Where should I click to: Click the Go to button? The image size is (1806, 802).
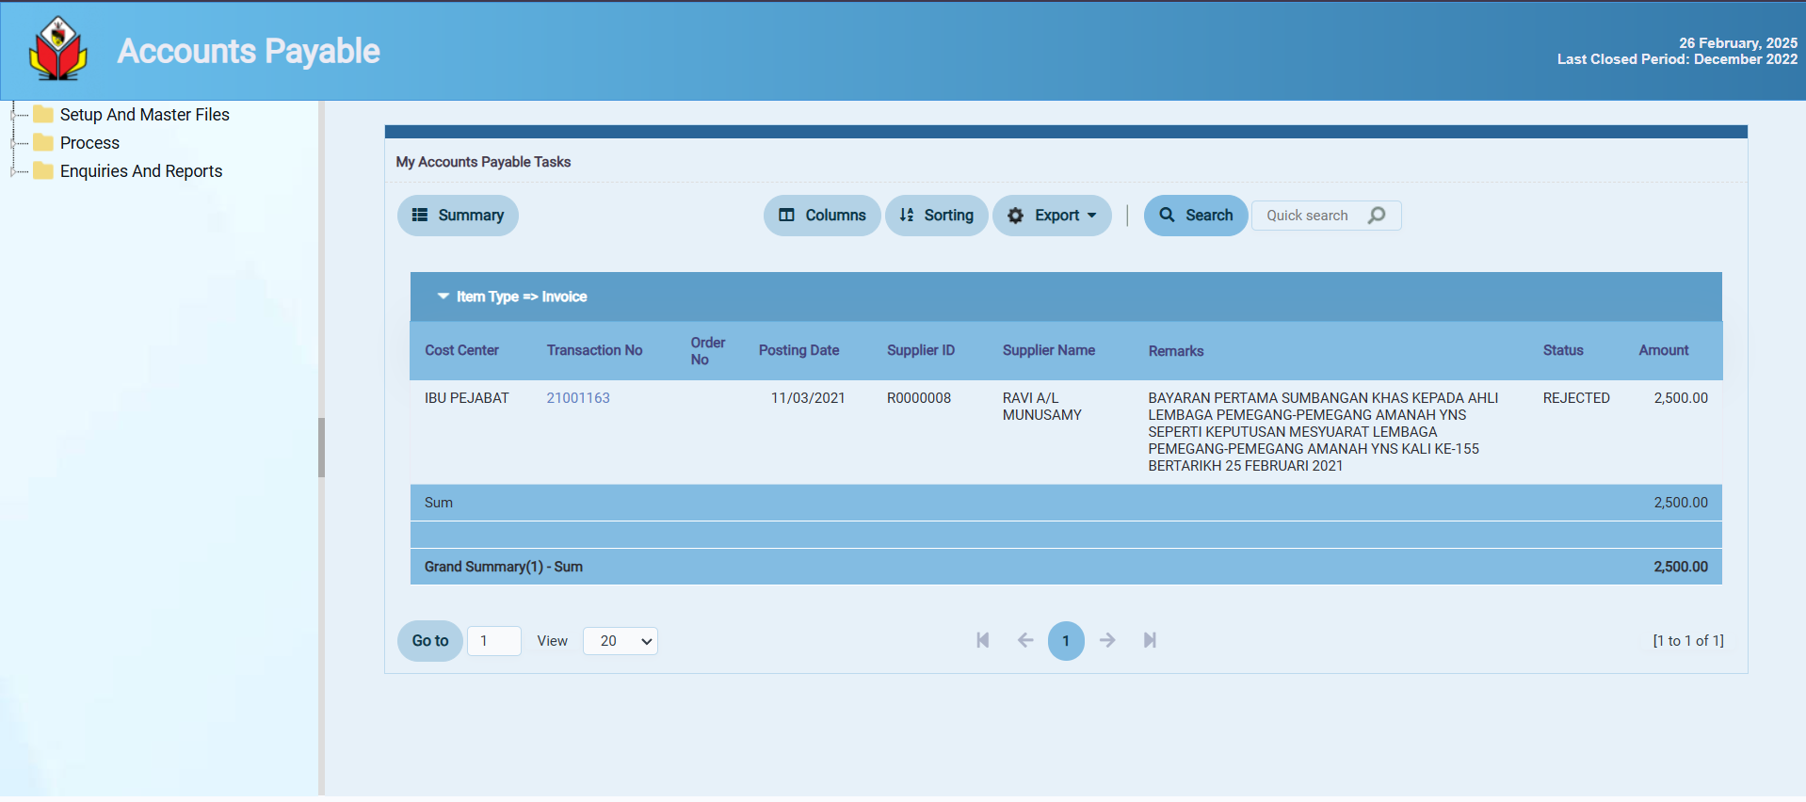430,641
